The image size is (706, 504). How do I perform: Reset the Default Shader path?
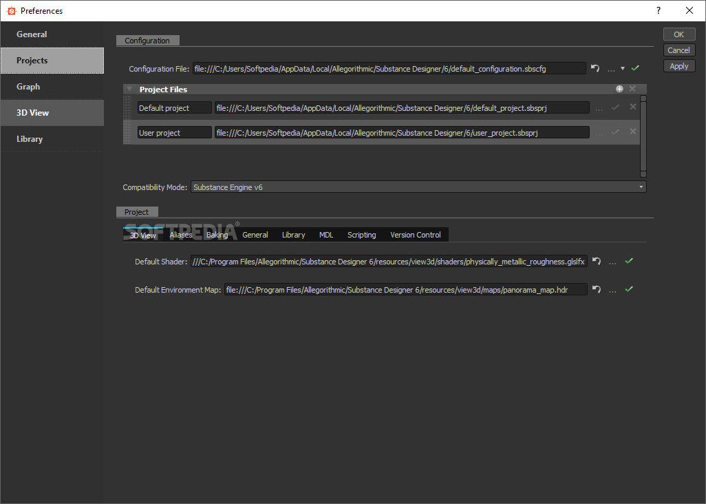pyautogui.click(x=597, y=261)
